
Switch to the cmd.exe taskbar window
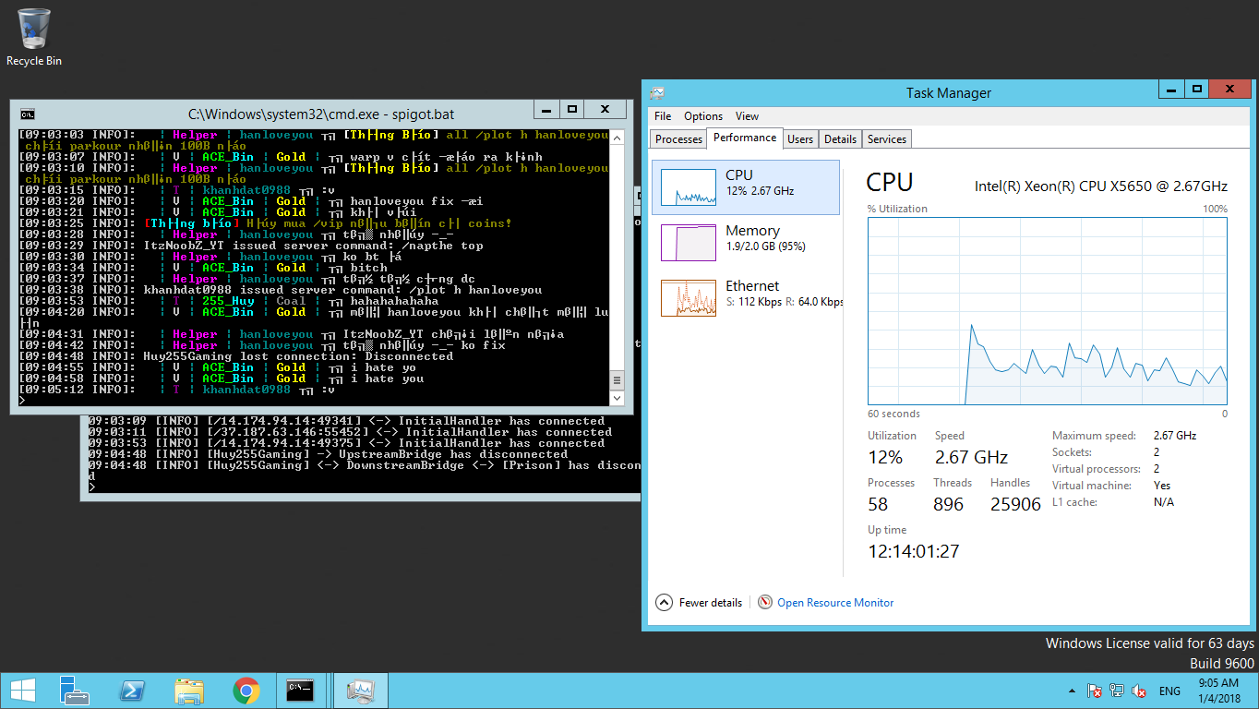click(x=301, y=691)
